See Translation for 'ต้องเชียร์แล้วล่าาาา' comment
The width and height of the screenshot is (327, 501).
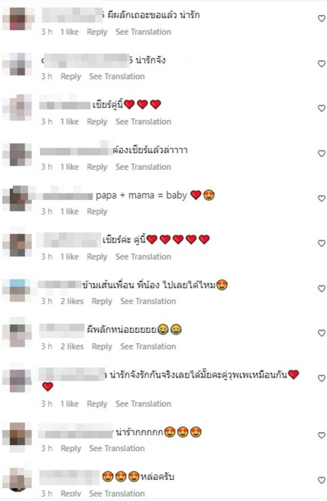click(x=143, y=167)
